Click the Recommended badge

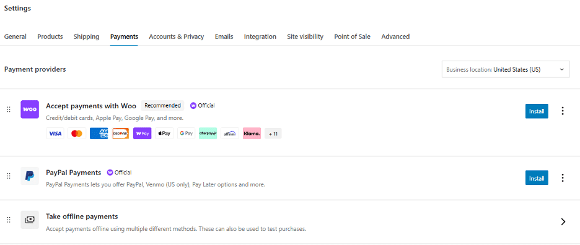coord(162,105)
